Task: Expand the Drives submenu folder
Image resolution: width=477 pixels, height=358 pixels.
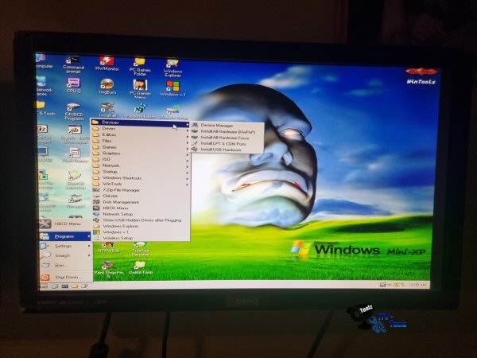Action: (109, 129)
